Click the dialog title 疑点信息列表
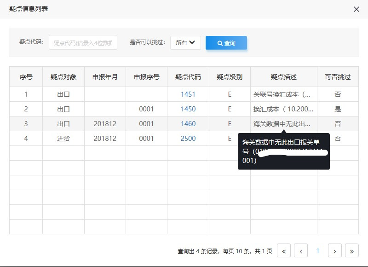 29,9
